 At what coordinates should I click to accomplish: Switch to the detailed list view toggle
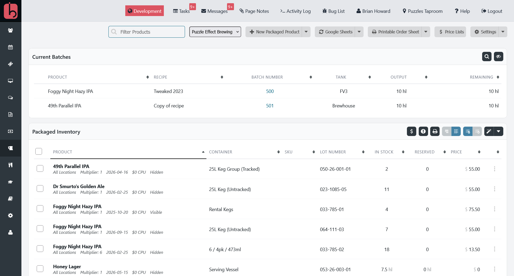pyautogui.click(x=456, y=131)
